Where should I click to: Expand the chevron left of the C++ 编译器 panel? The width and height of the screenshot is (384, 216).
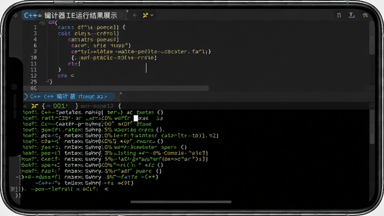(26, 96)
